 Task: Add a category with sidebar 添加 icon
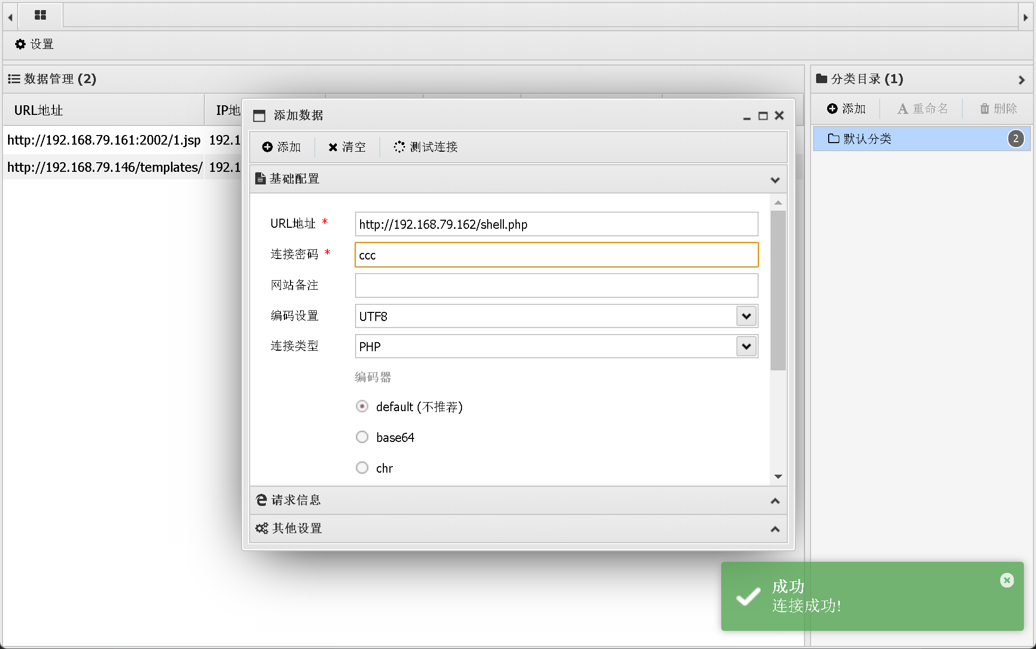point(833,108)
